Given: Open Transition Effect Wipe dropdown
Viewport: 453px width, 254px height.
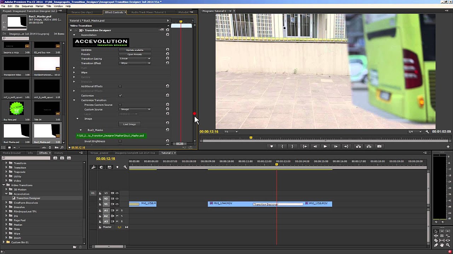Looking at the screenshot, I should (x=135, y=63).
